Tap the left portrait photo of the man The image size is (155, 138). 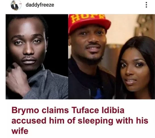tap(37, 57)
